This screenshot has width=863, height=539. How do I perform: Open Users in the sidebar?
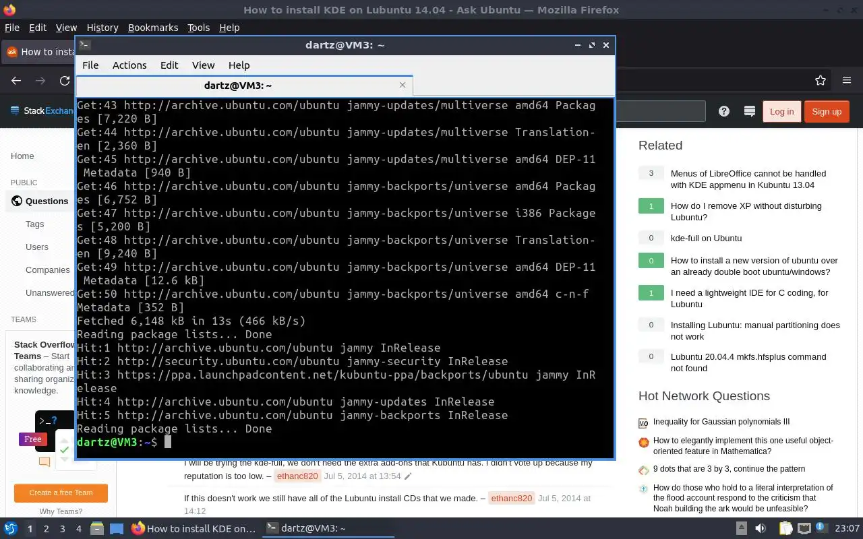tap(37, 247)
